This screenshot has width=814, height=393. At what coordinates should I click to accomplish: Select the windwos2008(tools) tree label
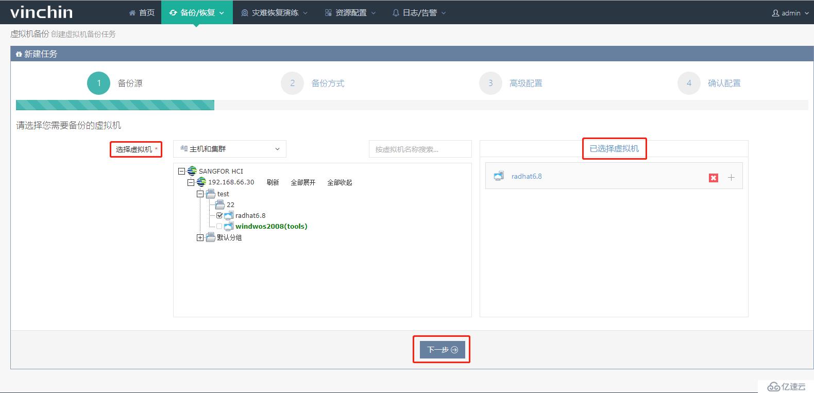(x=272, y=226)
